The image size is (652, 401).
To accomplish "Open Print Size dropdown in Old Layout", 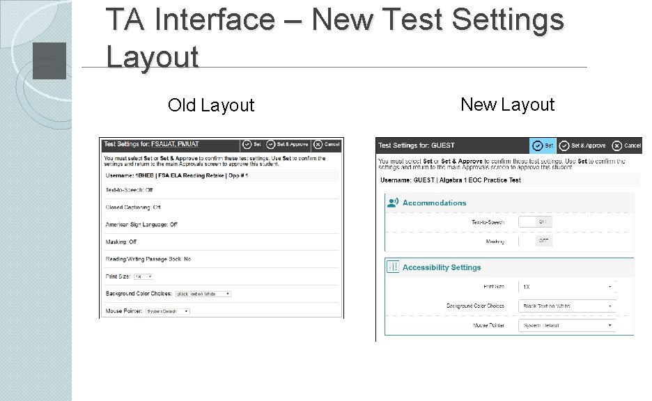I will point(143,277).
